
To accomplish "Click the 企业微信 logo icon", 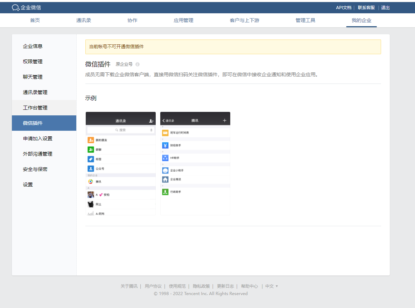I will click(16, 8).
